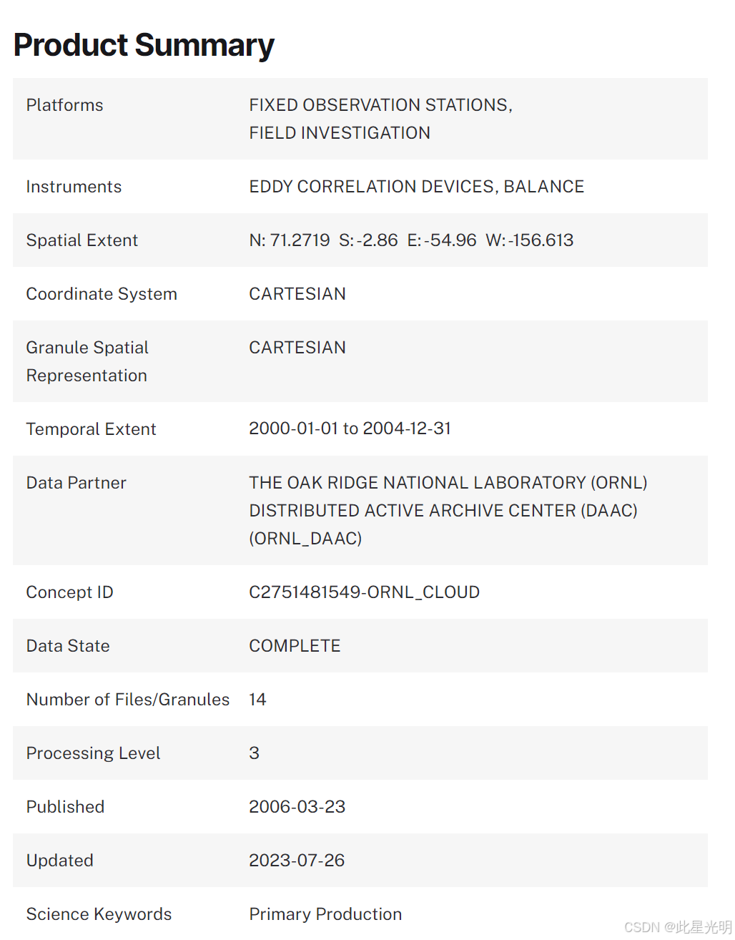The height and width of the screenshot is (940, 735).
Task: Click the Granule Spatial Representation label
Action: (x=87, y=361)
